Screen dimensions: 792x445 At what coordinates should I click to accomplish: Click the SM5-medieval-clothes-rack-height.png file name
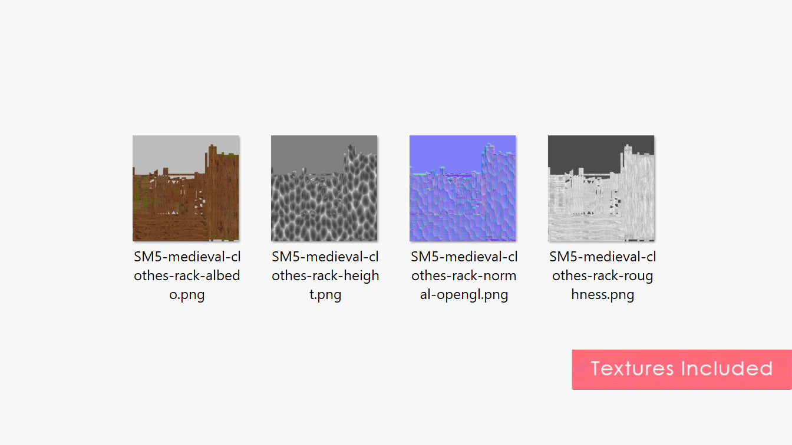pyautogui.click(x=325, y=275)
